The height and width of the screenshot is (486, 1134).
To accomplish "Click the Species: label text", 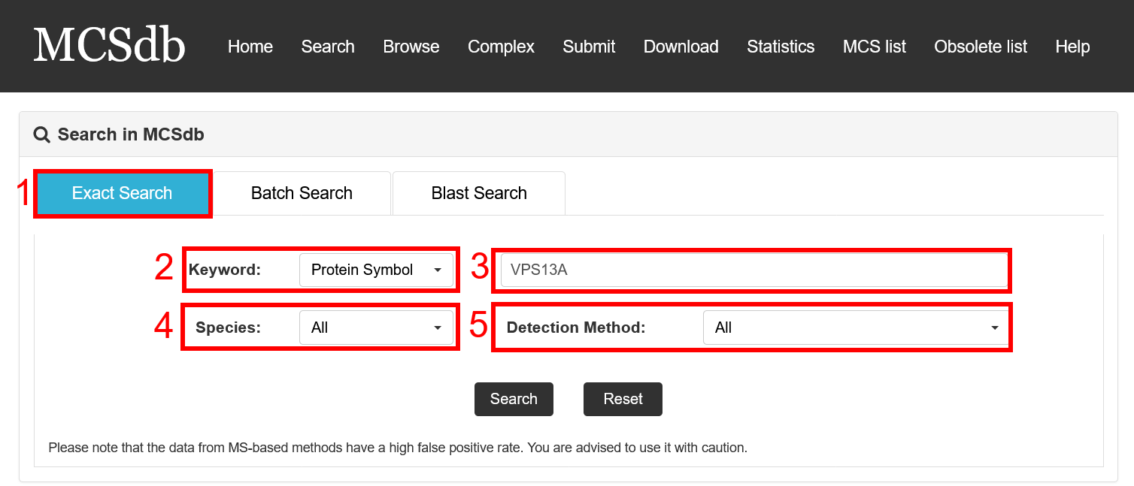I will (x=228, y=328).
